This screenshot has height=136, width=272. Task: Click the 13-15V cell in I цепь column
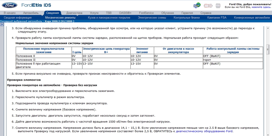[x=77, y=65]
